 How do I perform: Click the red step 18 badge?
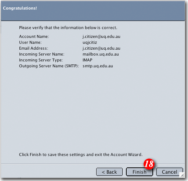[x=149, y=164]
